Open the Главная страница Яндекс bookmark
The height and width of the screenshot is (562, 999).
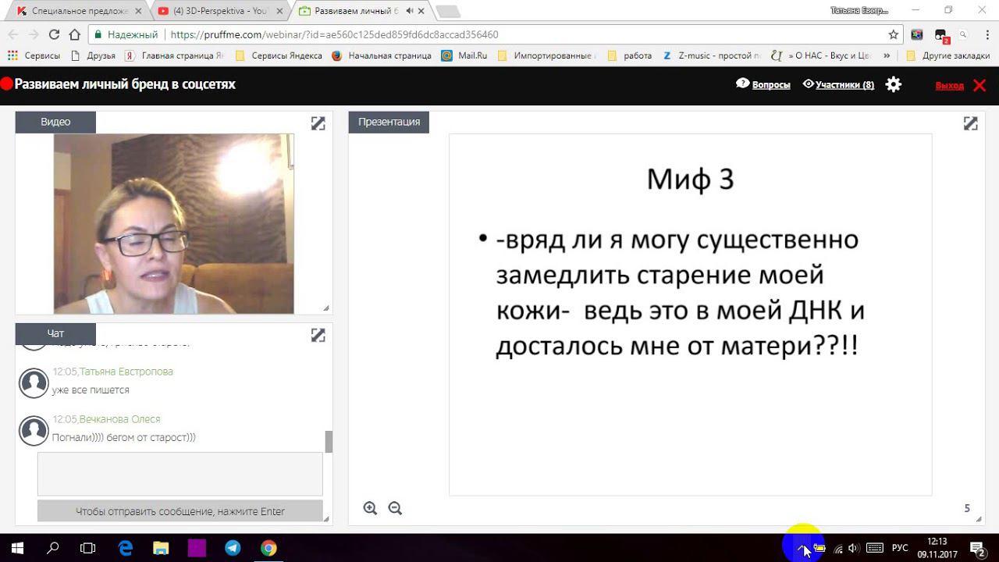[x=174, y=55]
